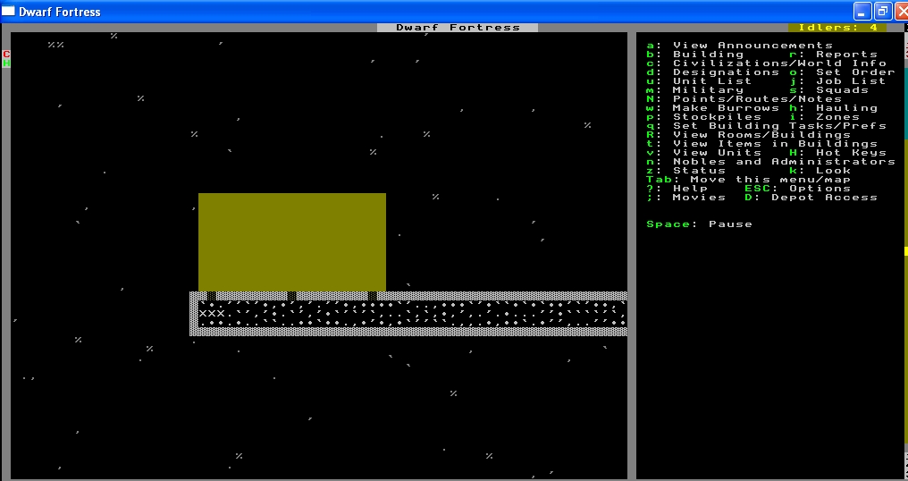Click the Idlers: 4 indicator
Screen dimensions: 908x481
click(837, 27)
